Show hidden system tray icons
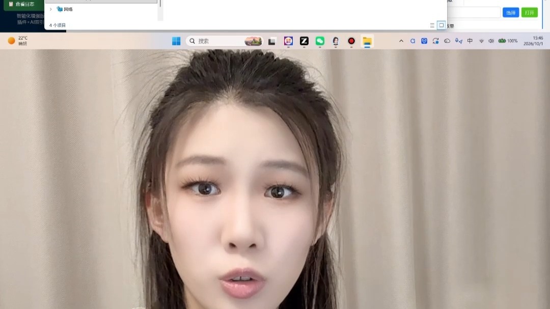The image size is (550, 309). (401, 41)
